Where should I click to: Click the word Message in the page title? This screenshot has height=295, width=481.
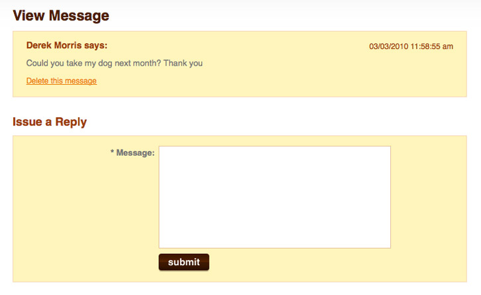click(79, 15)
